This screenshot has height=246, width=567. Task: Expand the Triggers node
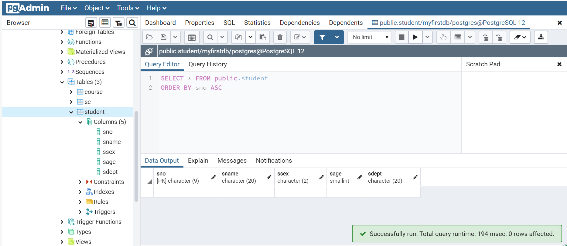click(80, 212)
